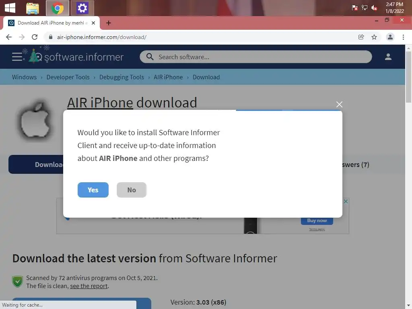Click the Action Center flag tray icon

354,8
